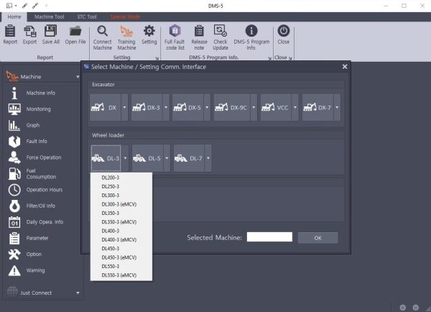Choose DL350-3 from the list
The image size is (431, 312).
point(121,214)
